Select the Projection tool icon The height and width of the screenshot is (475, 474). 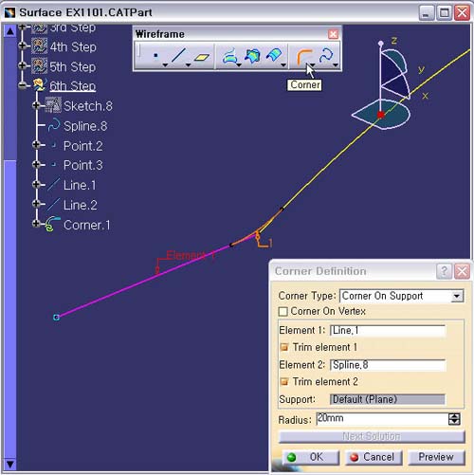coord(229,56)
